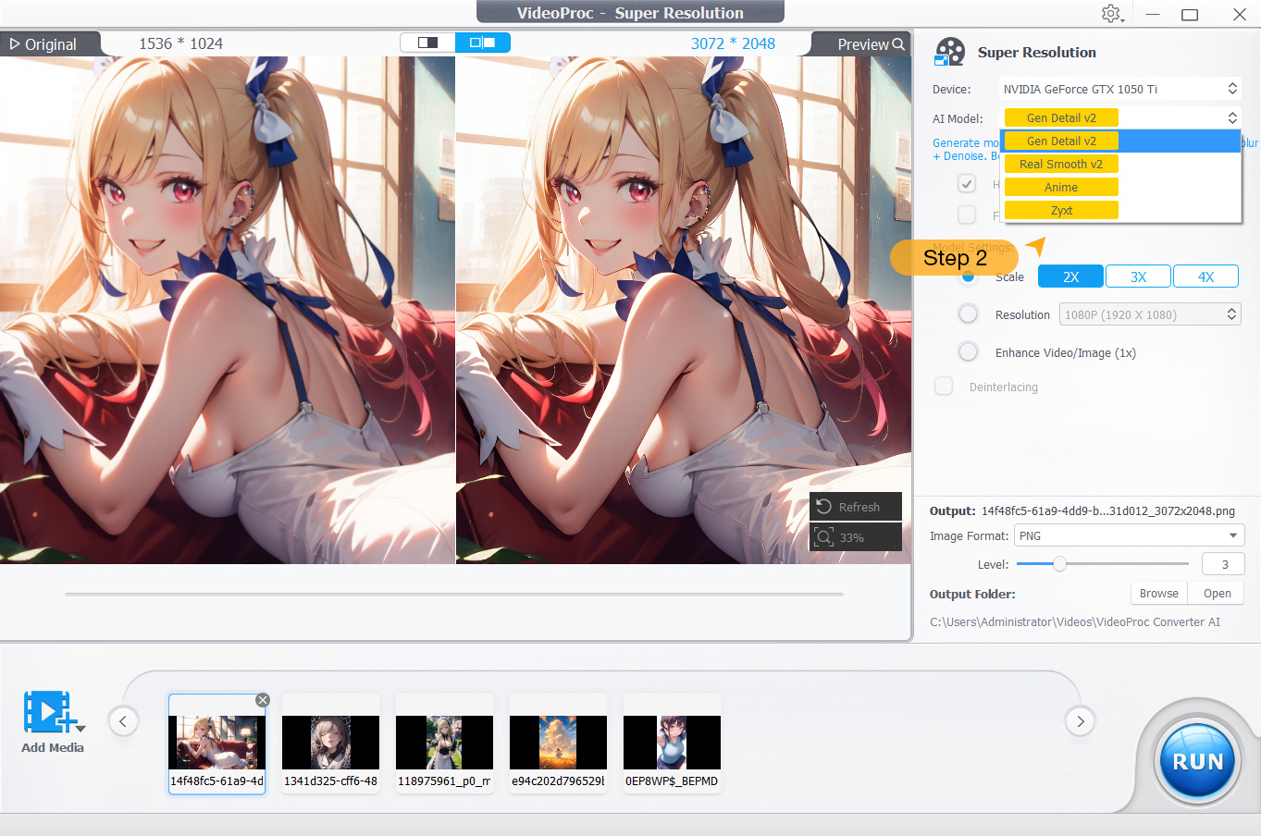Image resolution: width=1261 pixels, height=836 pixels.
Task: Click the Super Resolution film reel icon
Action: click(x=949, y=52)
